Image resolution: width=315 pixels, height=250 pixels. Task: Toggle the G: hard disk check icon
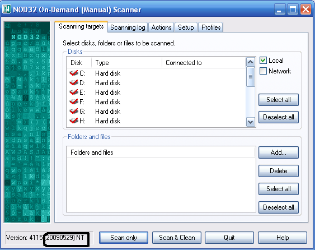tap(74, 111)
